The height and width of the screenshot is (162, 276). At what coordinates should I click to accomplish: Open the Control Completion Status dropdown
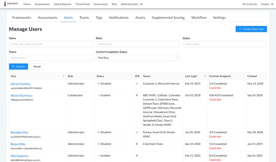138,58
